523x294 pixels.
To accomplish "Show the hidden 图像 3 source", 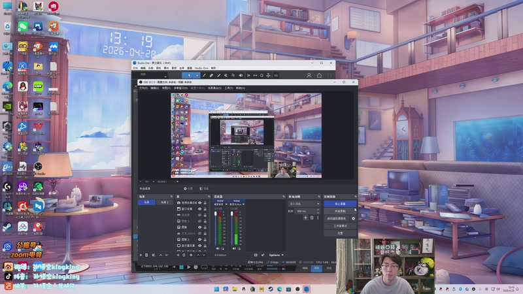I will 200,221.
